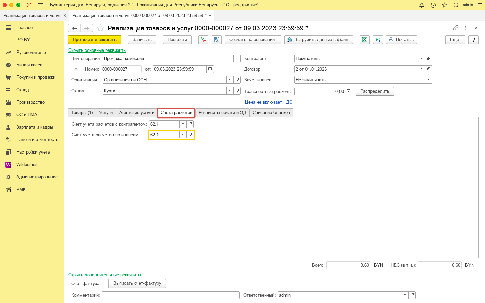Switch to the Товары (1) tab

click(82, 113)
